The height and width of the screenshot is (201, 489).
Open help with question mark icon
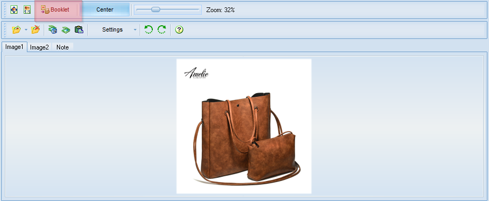(x=179, y=29)
